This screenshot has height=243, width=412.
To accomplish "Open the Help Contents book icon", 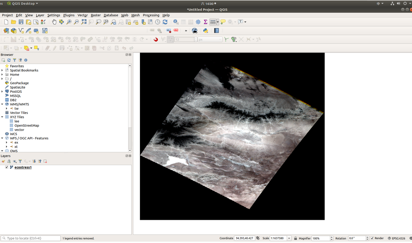I will point(217,31).
